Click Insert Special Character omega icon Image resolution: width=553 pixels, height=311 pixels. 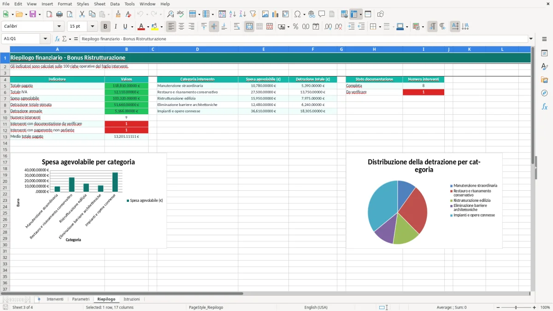[297, 14]
